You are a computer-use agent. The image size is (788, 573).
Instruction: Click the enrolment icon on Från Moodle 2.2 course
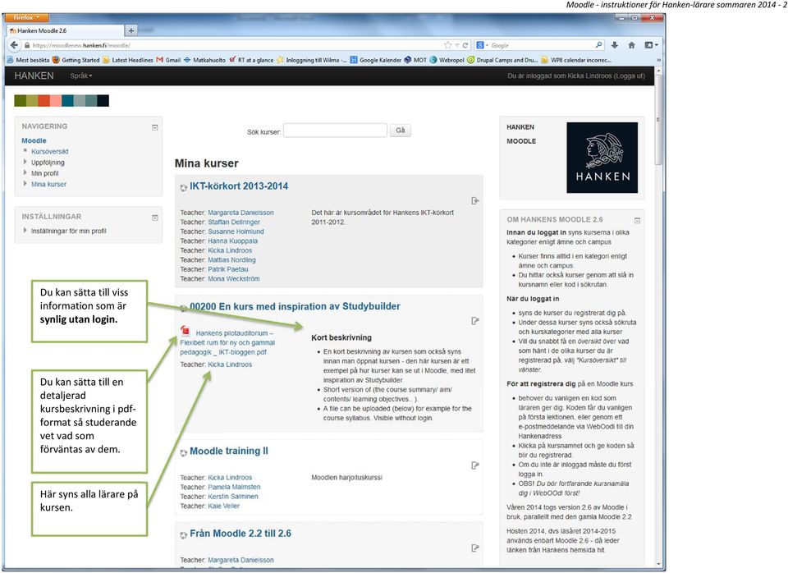click(x=475, y=548)
